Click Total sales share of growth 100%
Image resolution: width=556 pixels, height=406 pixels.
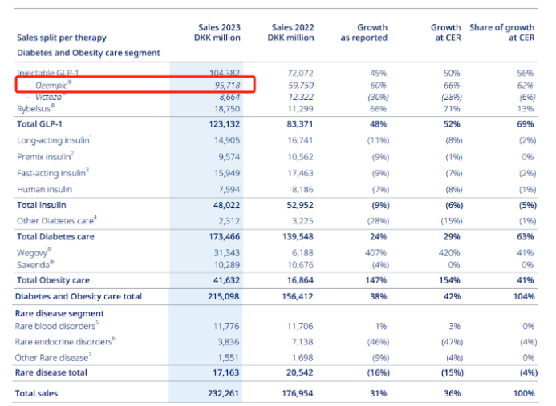tap(524, 394)
